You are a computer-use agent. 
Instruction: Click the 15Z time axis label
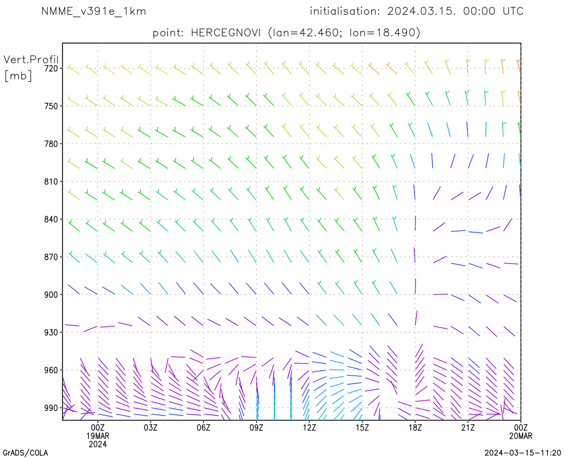pos(362,428)
